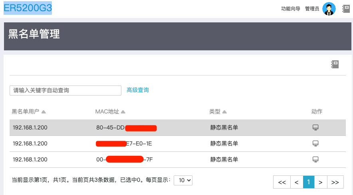Click the ER5200G3 device title link
Screen dimensions: 353x195
click(28, 8)
